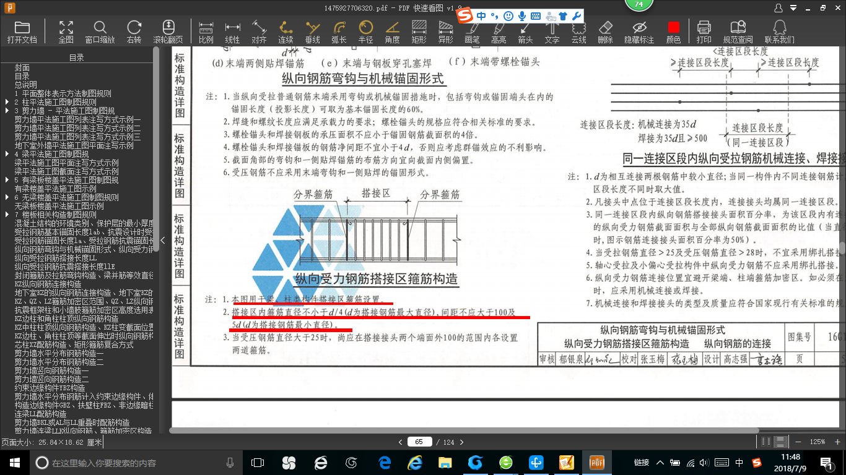The width and height of the screenshot is (846, 475).
Task: Open 封闭箍筋及拉筋弯钩构造 bookmark
Action: pos(84,275)
